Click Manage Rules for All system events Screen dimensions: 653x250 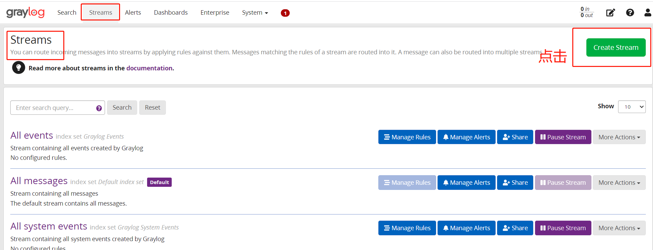point(407,228)
